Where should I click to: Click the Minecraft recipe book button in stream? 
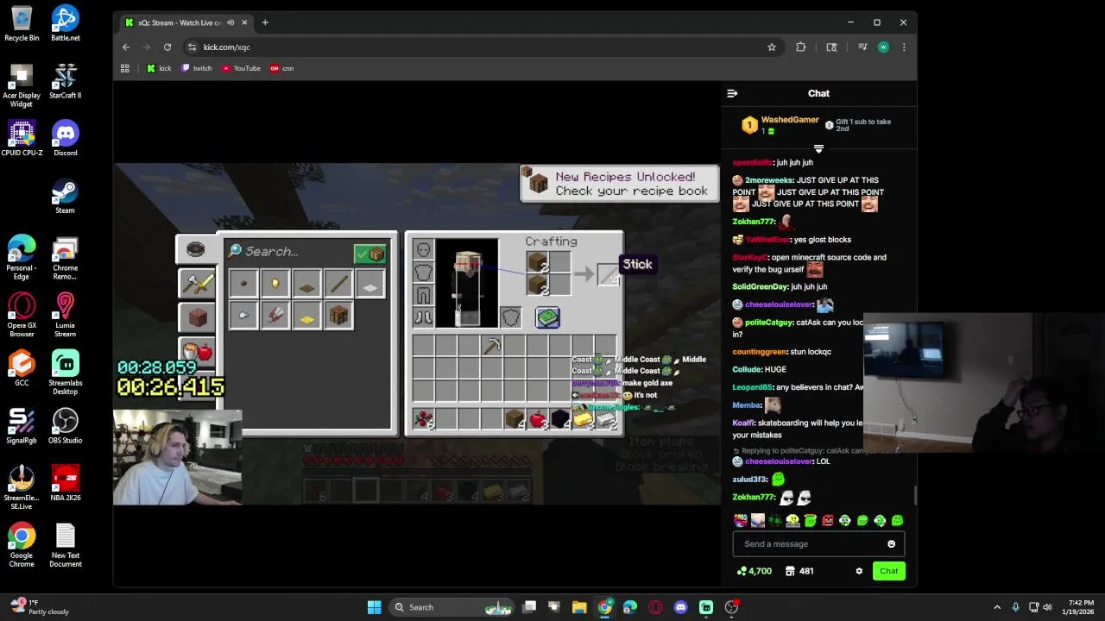click(547, 318)
